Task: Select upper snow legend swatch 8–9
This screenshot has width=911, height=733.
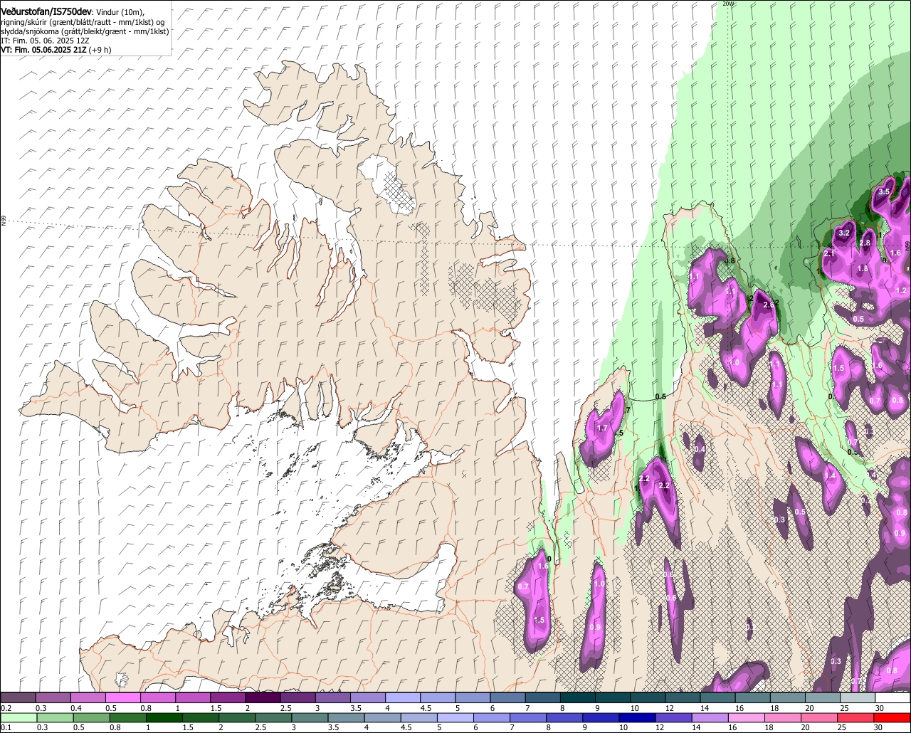Action: [578, 698]
